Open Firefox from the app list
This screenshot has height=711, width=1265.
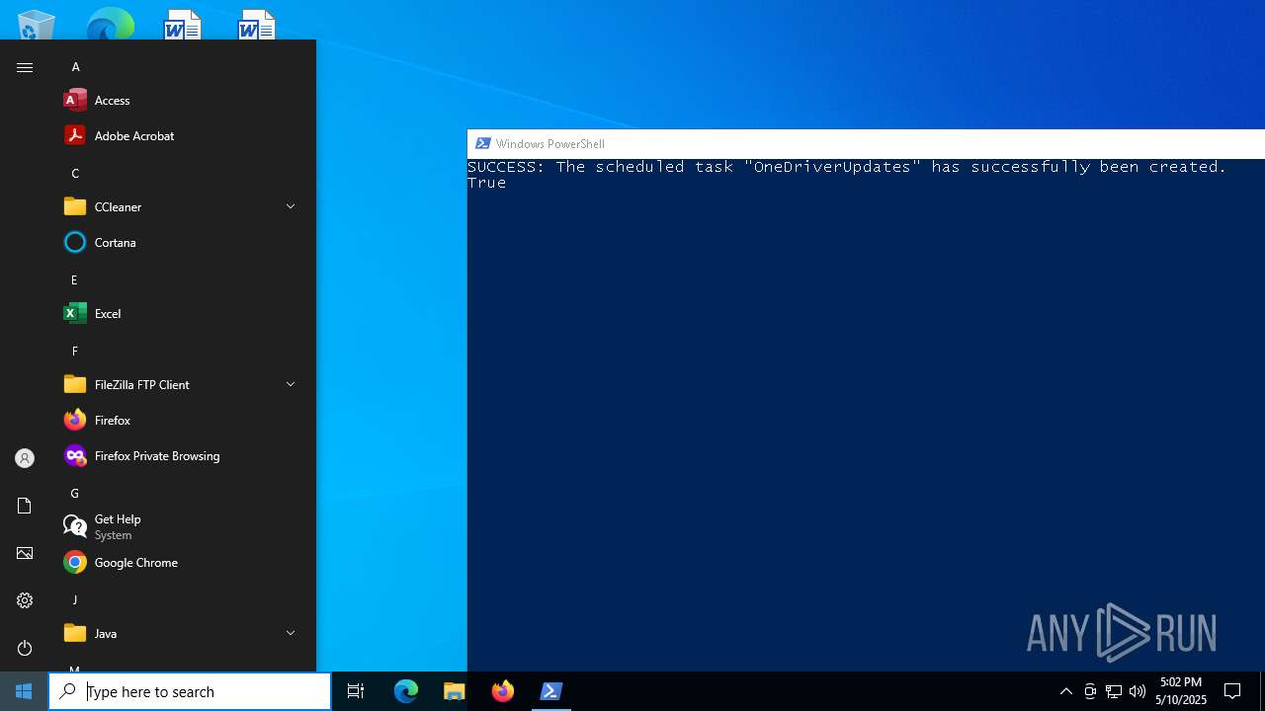[182, 420]
